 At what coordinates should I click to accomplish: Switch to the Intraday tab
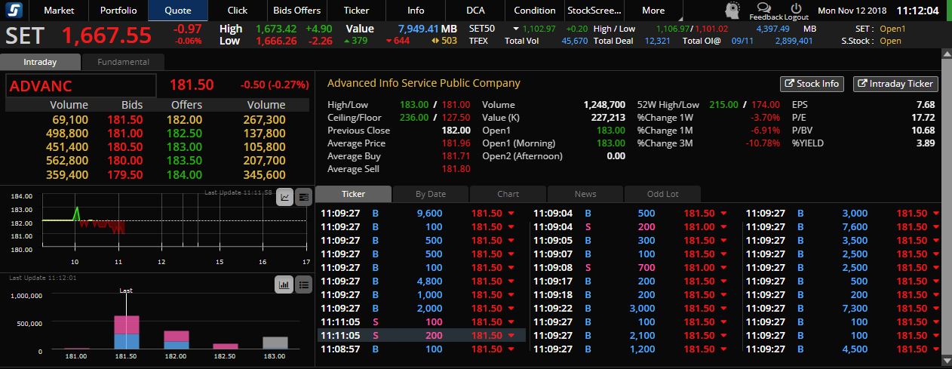(40, 62)
